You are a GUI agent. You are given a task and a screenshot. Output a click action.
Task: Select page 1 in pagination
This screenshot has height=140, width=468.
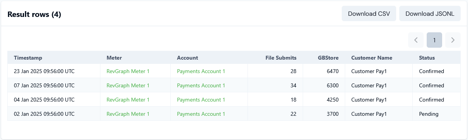tap(434, 40)
